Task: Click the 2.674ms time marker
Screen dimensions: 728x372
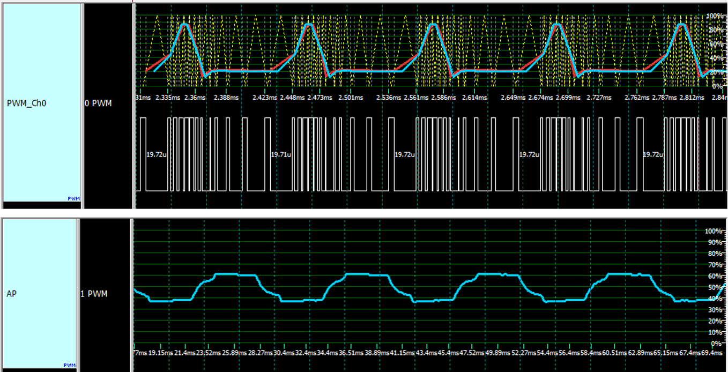Action: click(540, 98)
